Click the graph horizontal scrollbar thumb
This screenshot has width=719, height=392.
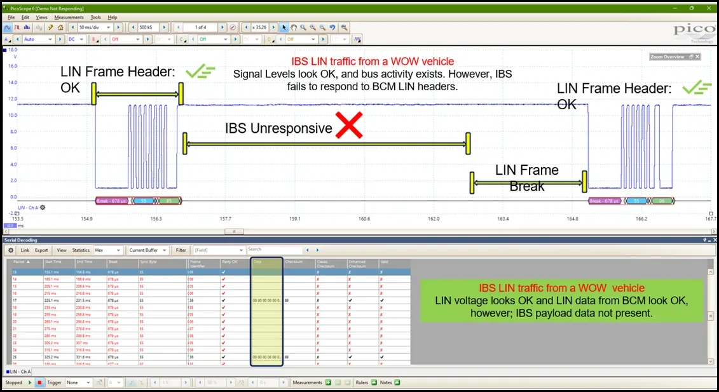click(235, 231)
